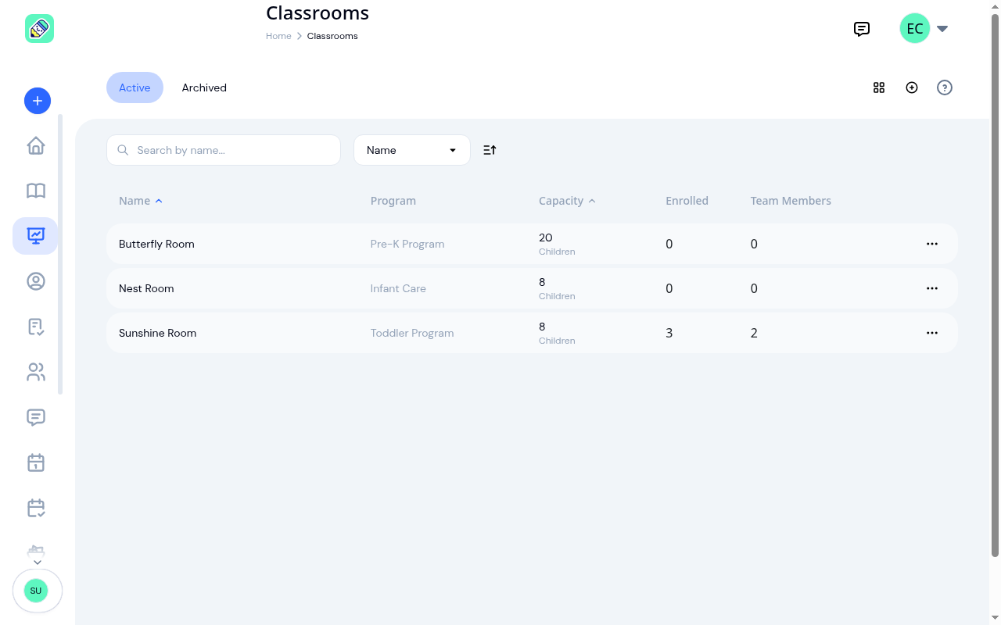The height and width of the screenshot is (625, 1001).
Task: Open the help question mark icon
Action: tap(945, 87)
